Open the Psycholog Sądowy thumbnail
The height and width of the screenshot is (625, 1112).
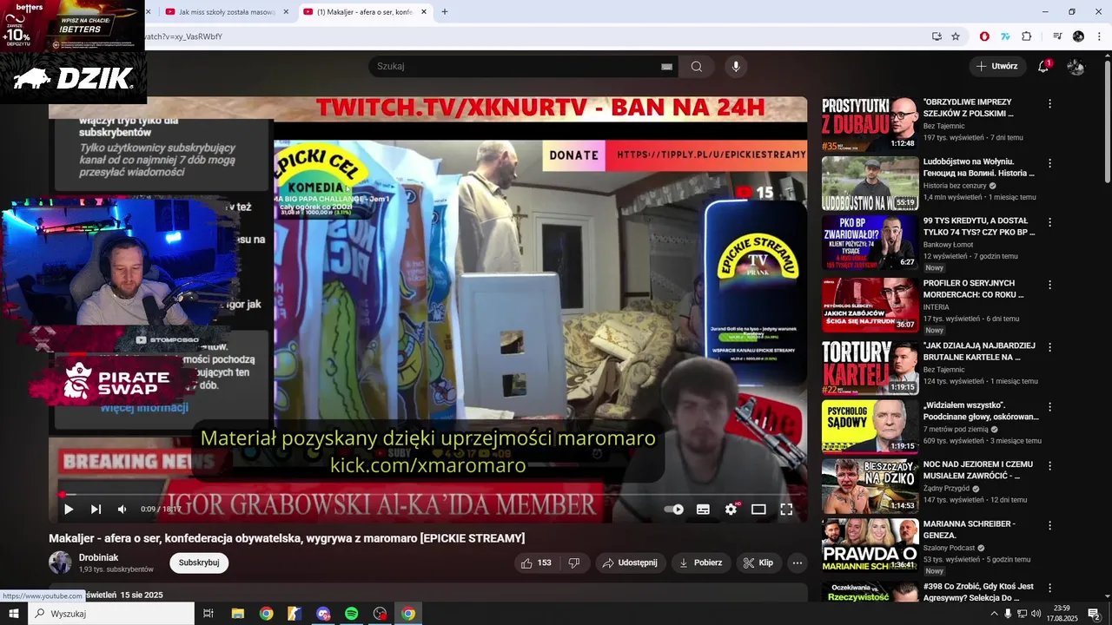[870, 426]
